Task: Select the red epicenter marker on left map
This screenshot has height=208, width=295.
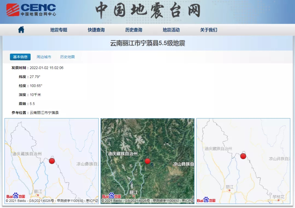Action: (x=51, y=161)
